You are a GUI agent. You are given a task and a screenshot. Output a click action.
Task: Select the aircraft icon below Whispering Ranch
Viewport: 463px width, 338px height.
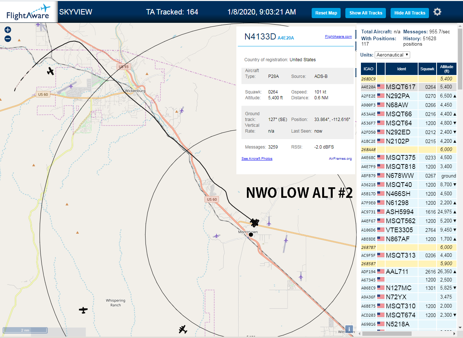click(83, 310)
